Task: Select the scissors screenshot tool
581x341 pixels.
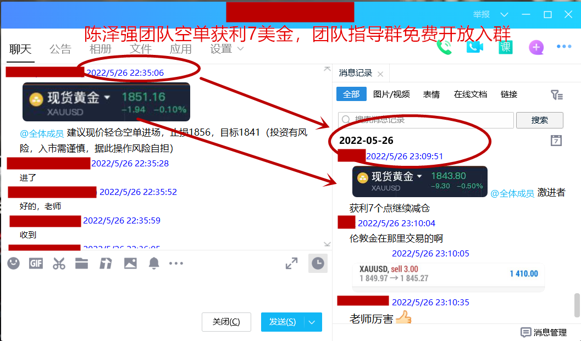Action: click(x=59, y=264)
